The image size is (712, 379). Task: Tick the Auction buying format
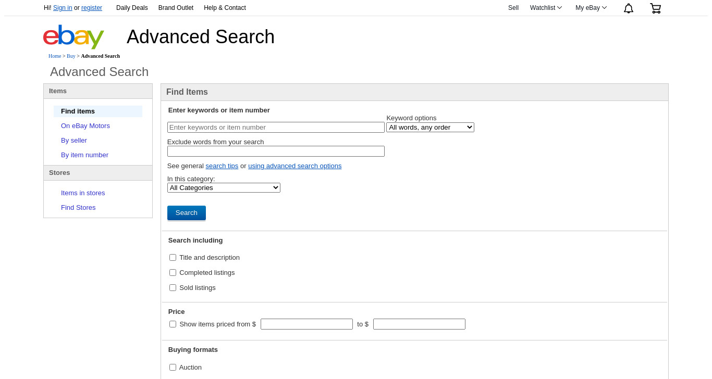173,367
